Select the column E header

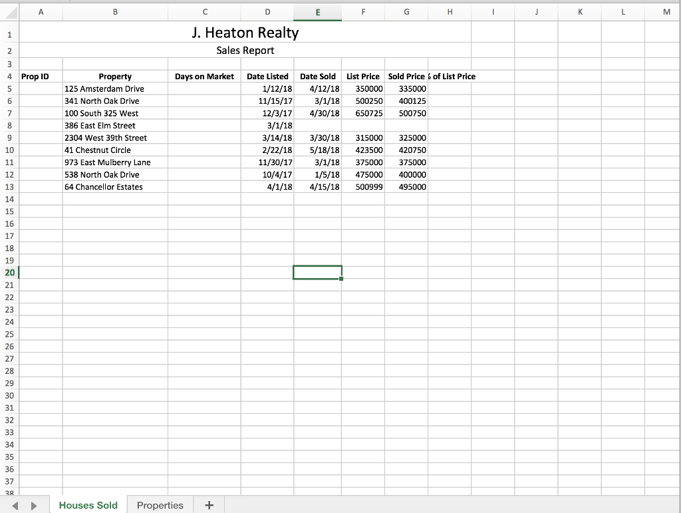[317, 11]
